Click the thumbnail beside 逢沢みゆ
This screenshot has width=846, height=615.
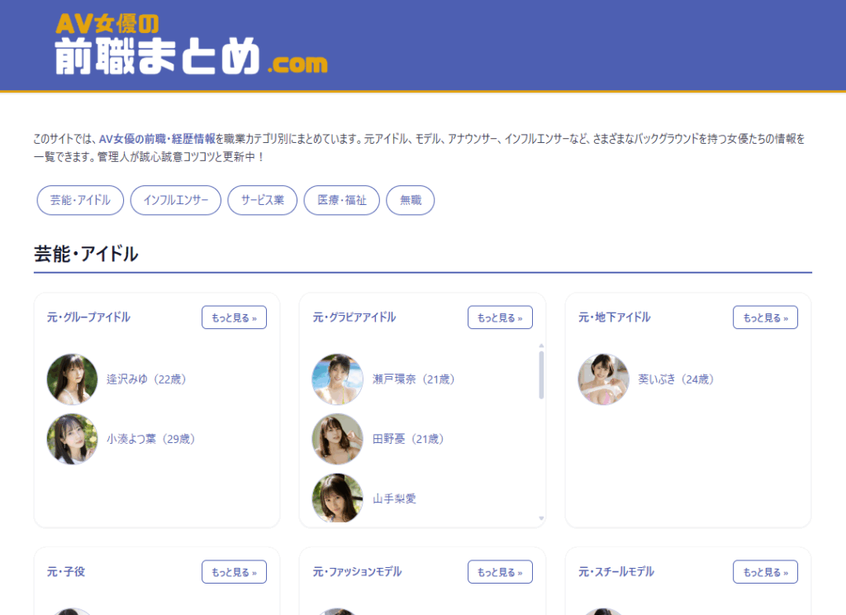click(73, 379)
